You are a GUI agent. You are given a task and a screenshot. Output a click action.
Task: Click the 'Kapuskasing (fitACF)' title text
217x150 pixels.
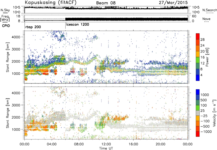tap(50, 2)
